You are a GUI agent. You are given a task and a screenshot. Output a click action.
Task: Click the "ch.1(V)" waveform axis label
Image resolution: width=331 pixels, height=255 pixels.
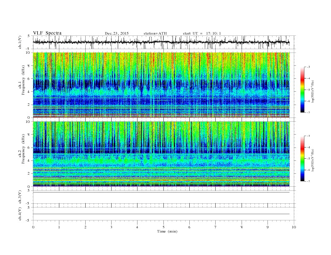point(20,42)
